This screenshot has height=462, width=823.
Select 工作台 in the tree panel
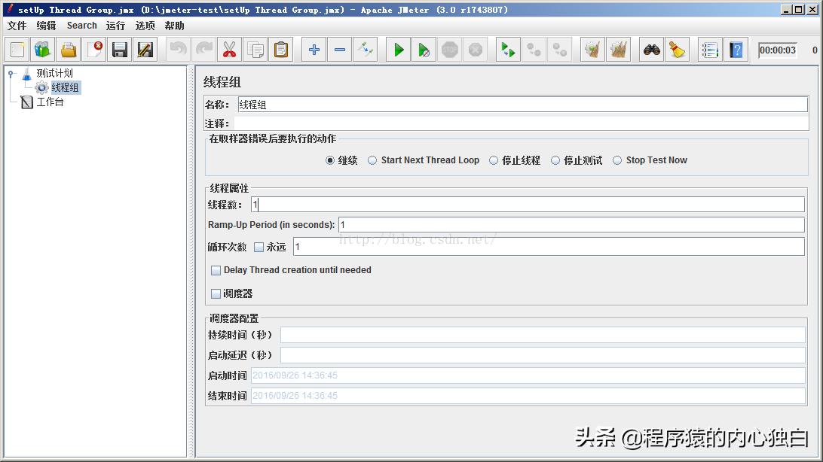tap(51, 102)
